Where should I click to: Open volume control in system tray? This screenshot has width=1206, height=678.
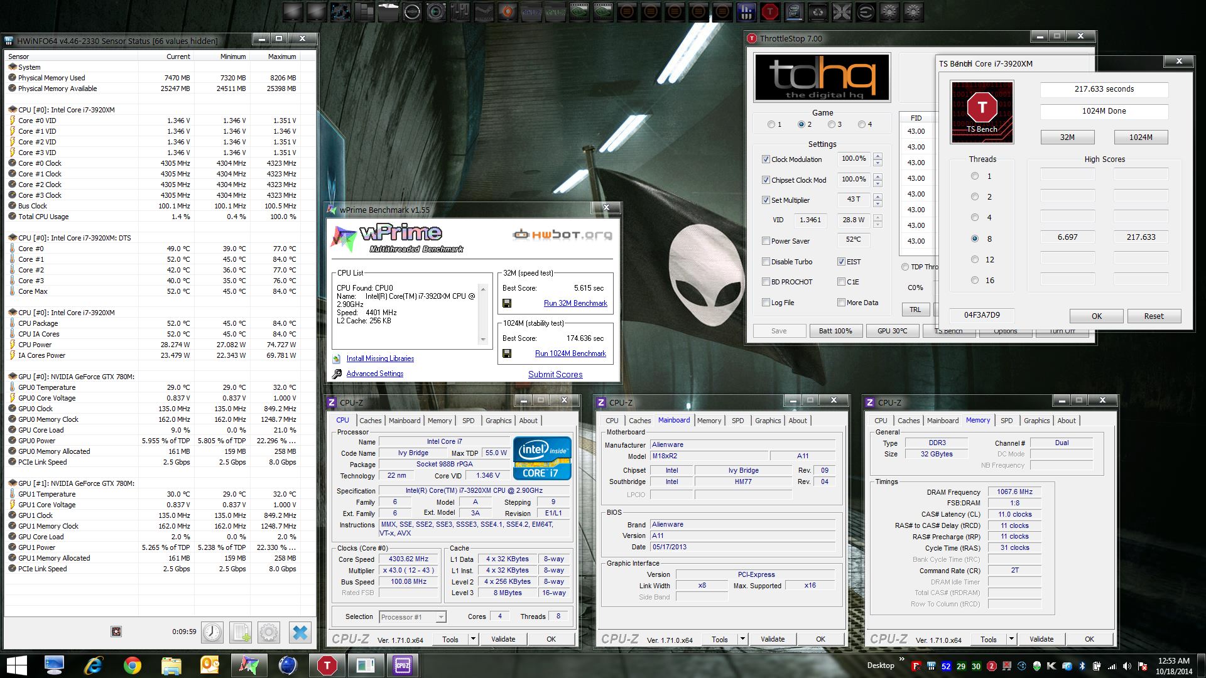click(1127, 666)
